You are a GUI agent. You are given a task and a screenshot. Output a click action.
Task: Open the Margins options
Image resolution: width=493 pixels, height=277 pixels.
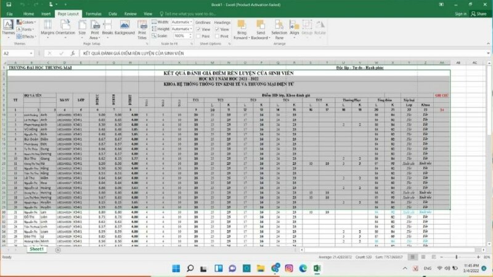(x=47, y=29)
